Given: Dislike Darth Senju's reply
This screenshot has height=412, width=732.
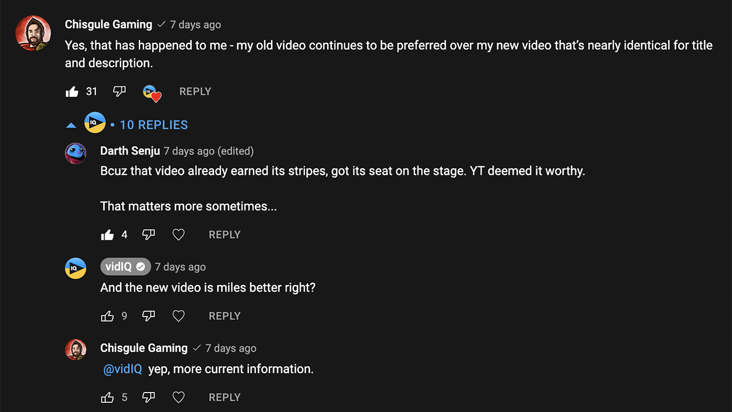Looking at the screenshot, I should (x=149, y=235).
